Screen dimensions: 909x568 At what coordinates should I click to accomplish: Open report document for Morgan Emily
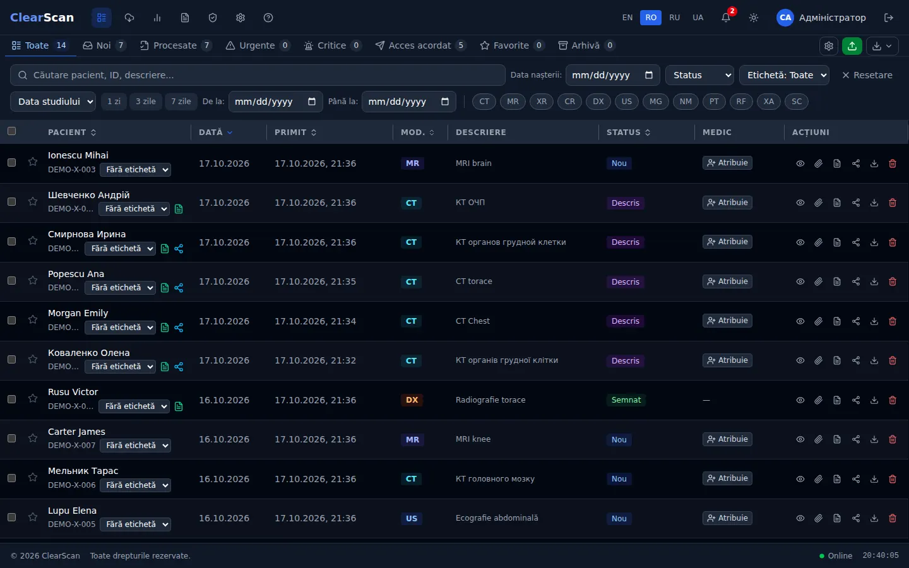click(837, 321)
